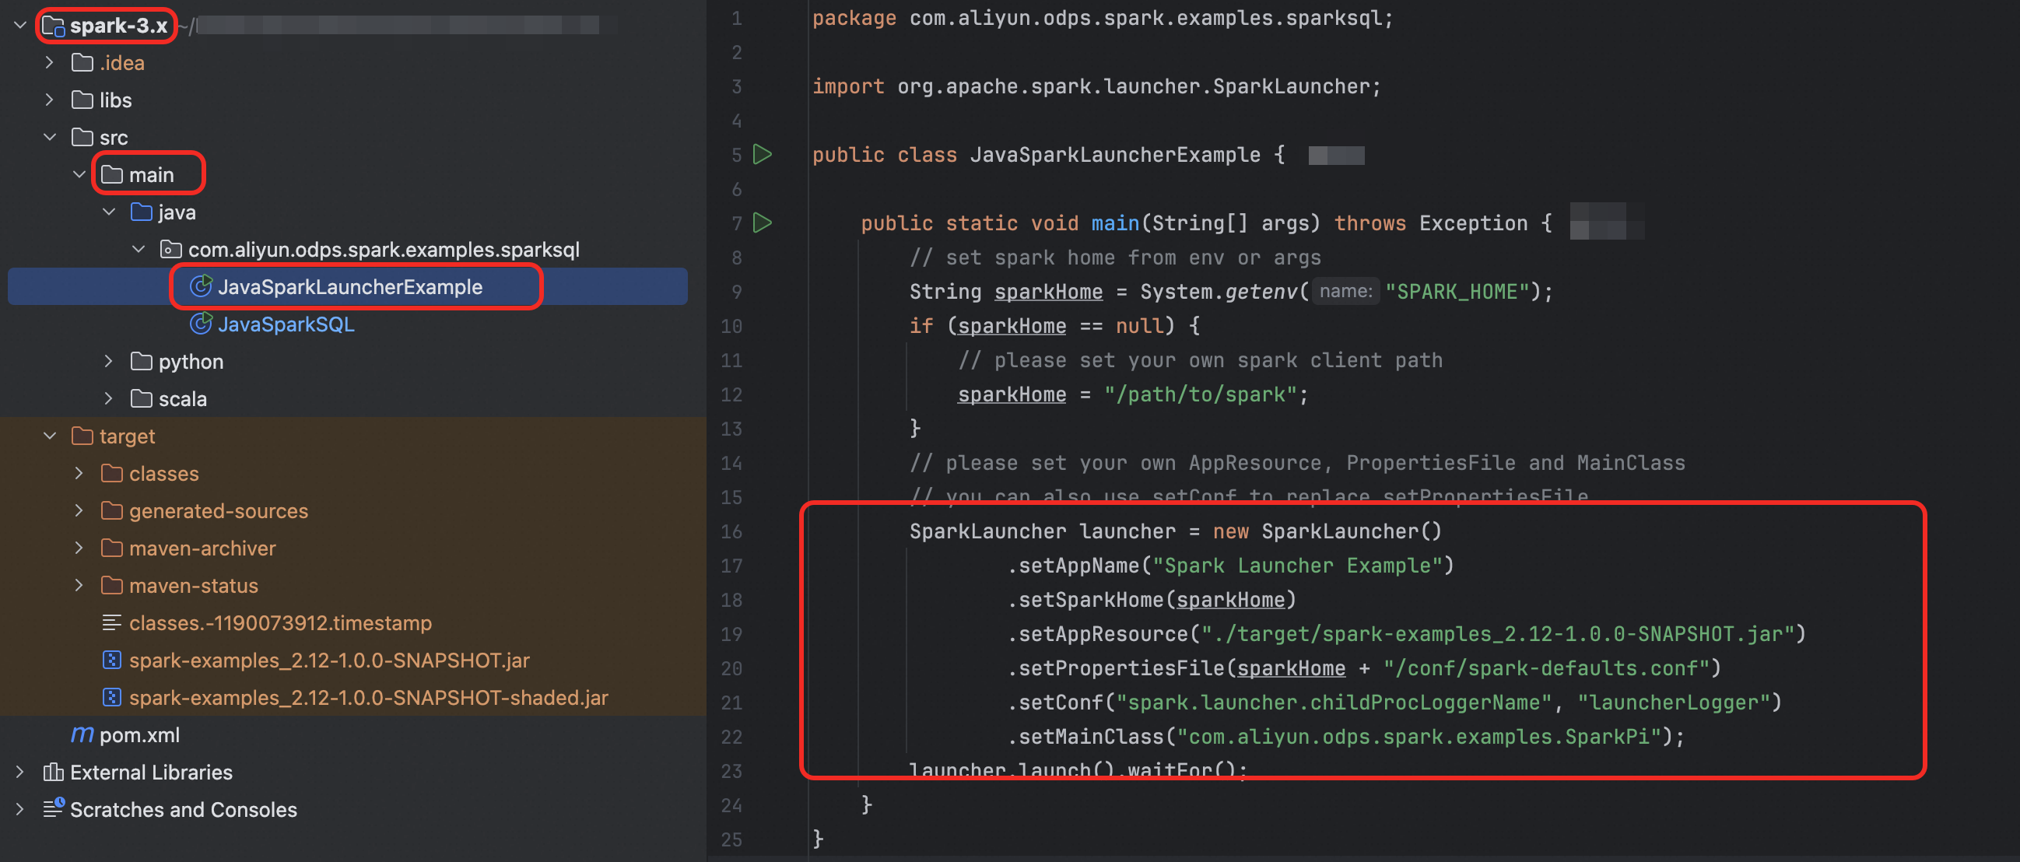Click run gutter icon beside main method
Screen dimensions: 2020x862
point(762,223)
